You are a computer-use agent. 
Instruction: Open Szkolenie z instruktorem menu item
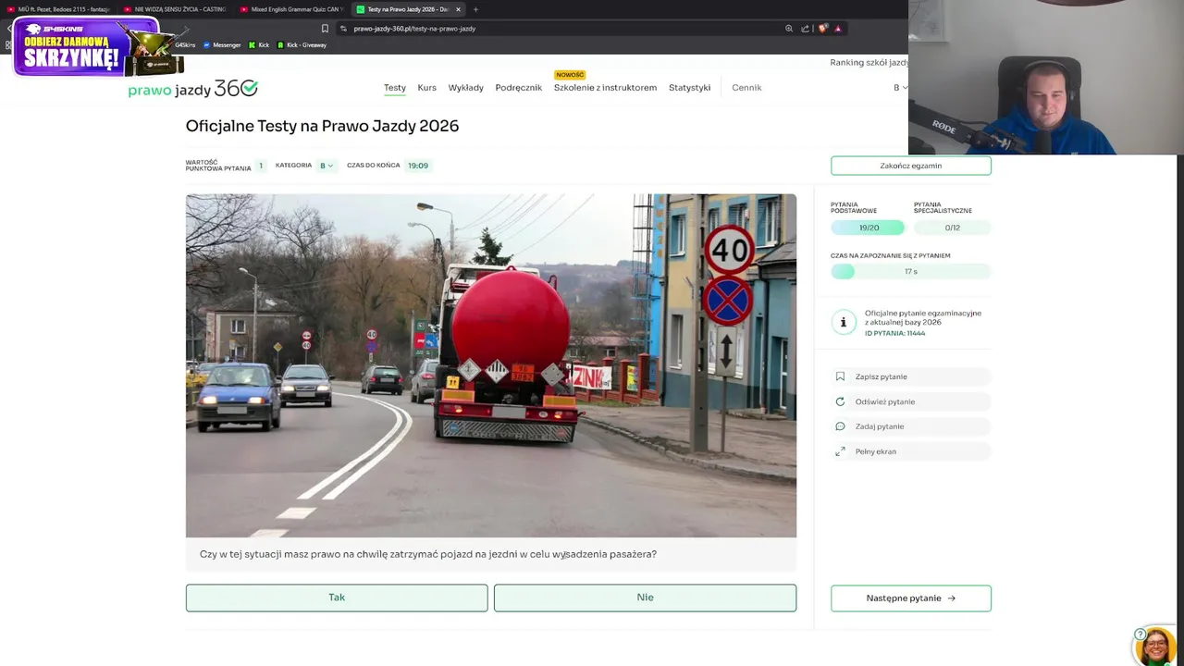tap(605, 88)
